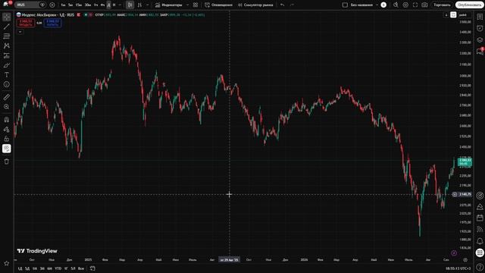Image resolution: width=485 pixels, height=273 pixels.
Task: Open chart settings gear icon
Action: [405, 5]
